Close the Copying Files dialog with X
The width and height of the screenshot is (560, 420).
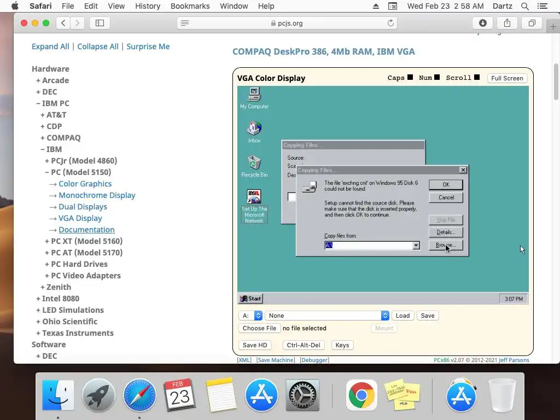[463, 170]
